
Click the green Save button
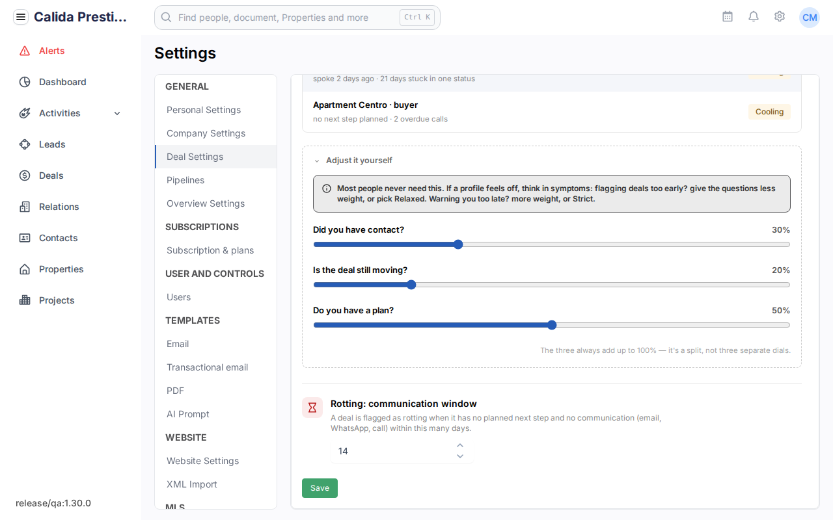[x=320, y=488]
